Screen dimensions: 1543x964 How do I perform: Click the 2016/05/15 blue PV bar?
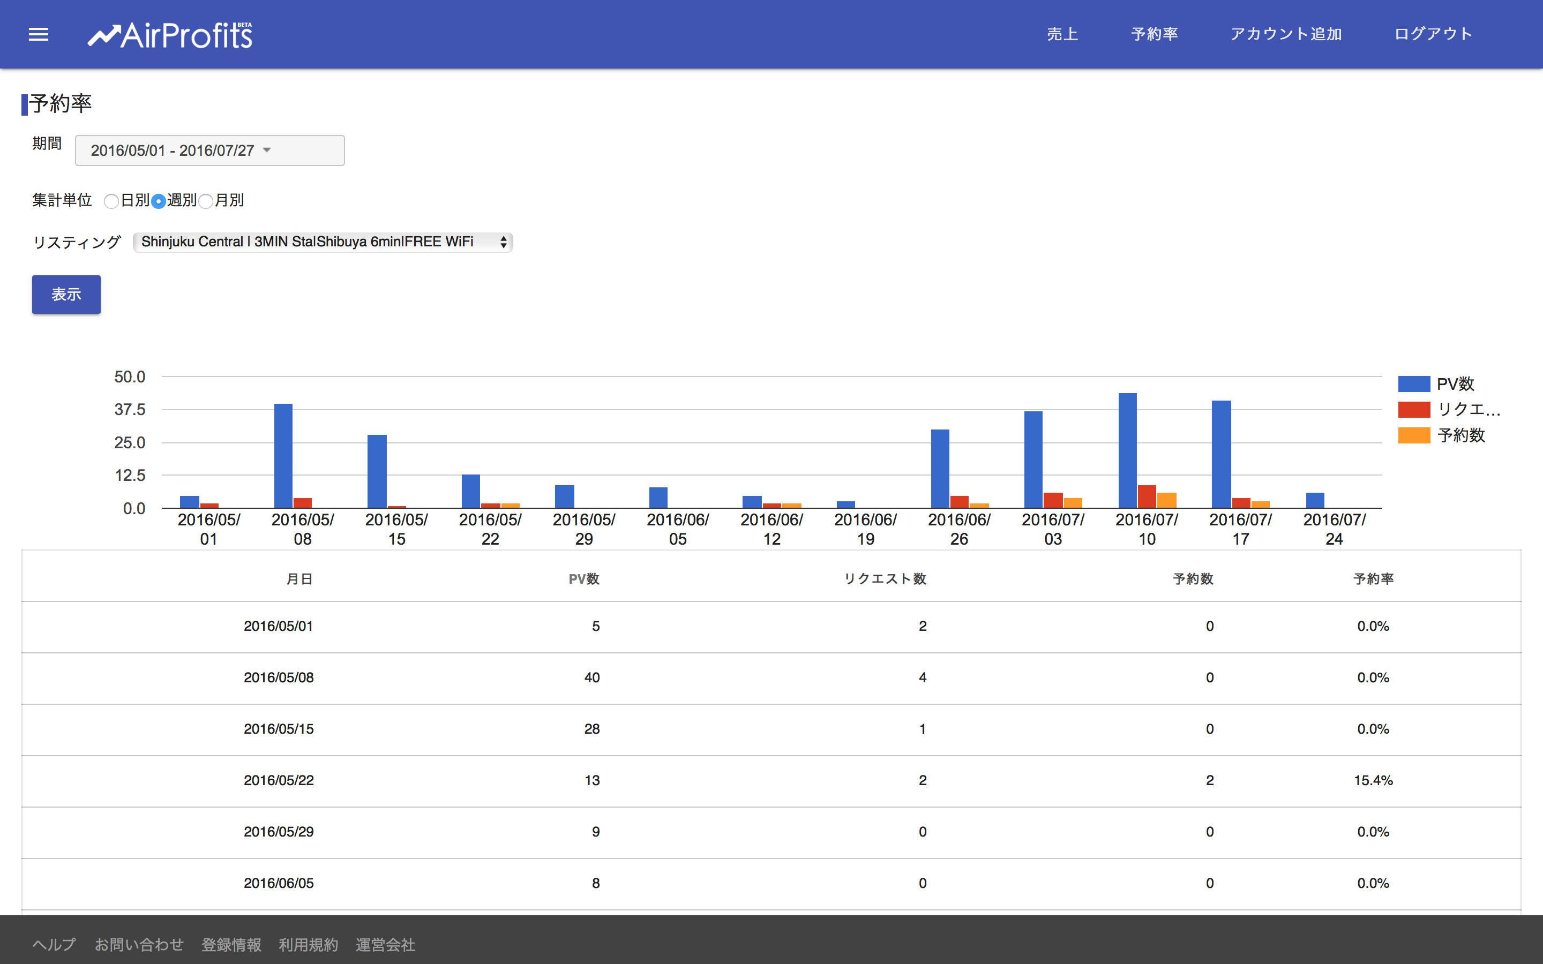[x=377, y=471]
